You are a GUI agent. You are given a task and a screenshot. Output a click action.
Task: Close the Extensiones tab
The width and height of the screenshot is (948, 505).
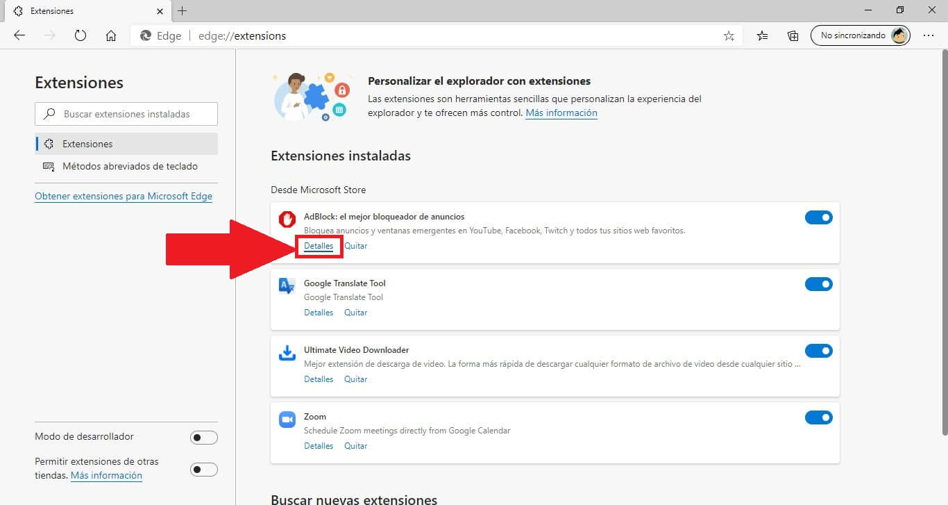(x=160, y=11)
